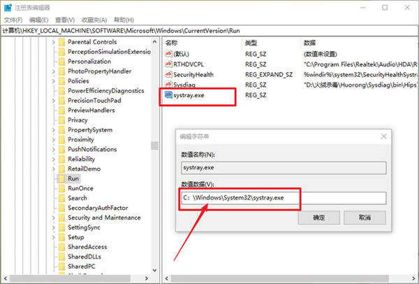
Task: Click tree pane horizontal scroll right arrow
Action: tap(146, 278)
